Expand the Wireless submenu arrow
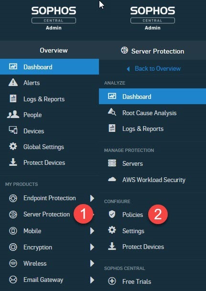 click(x=92, y=263)
